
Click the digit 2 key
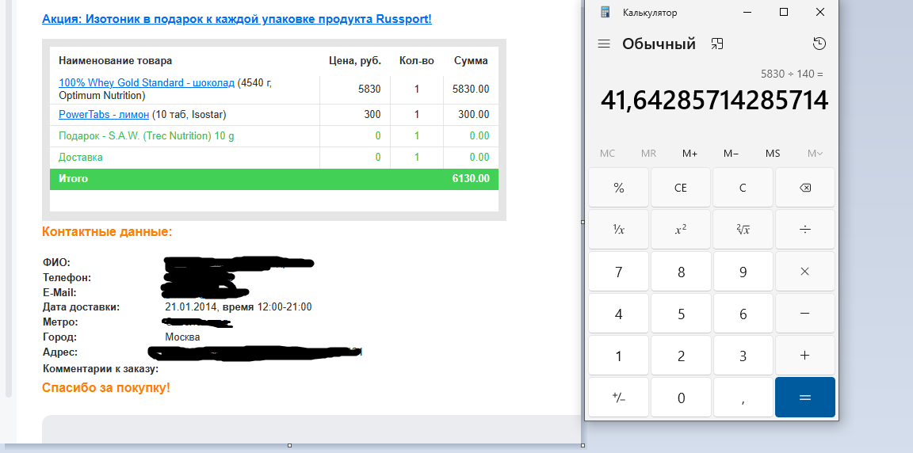tap(681, 356)
